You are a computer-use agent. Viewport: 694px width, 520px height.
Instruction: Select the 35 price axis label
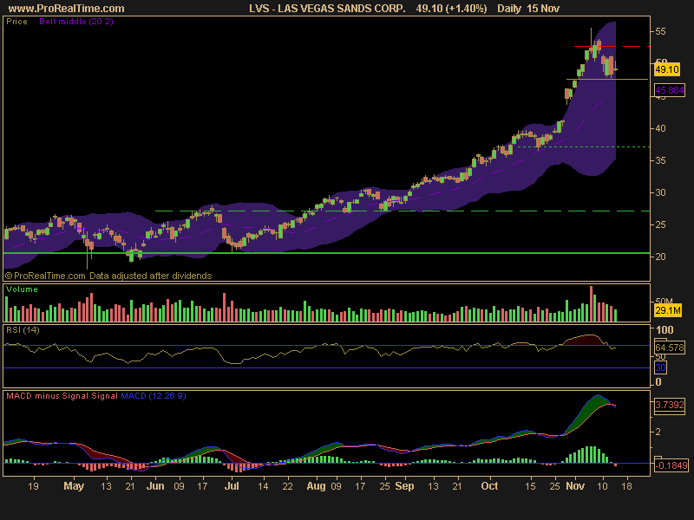[660, 160]
